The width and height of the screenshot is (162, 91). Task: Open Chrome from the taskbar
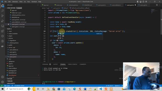tap(54, 89)
